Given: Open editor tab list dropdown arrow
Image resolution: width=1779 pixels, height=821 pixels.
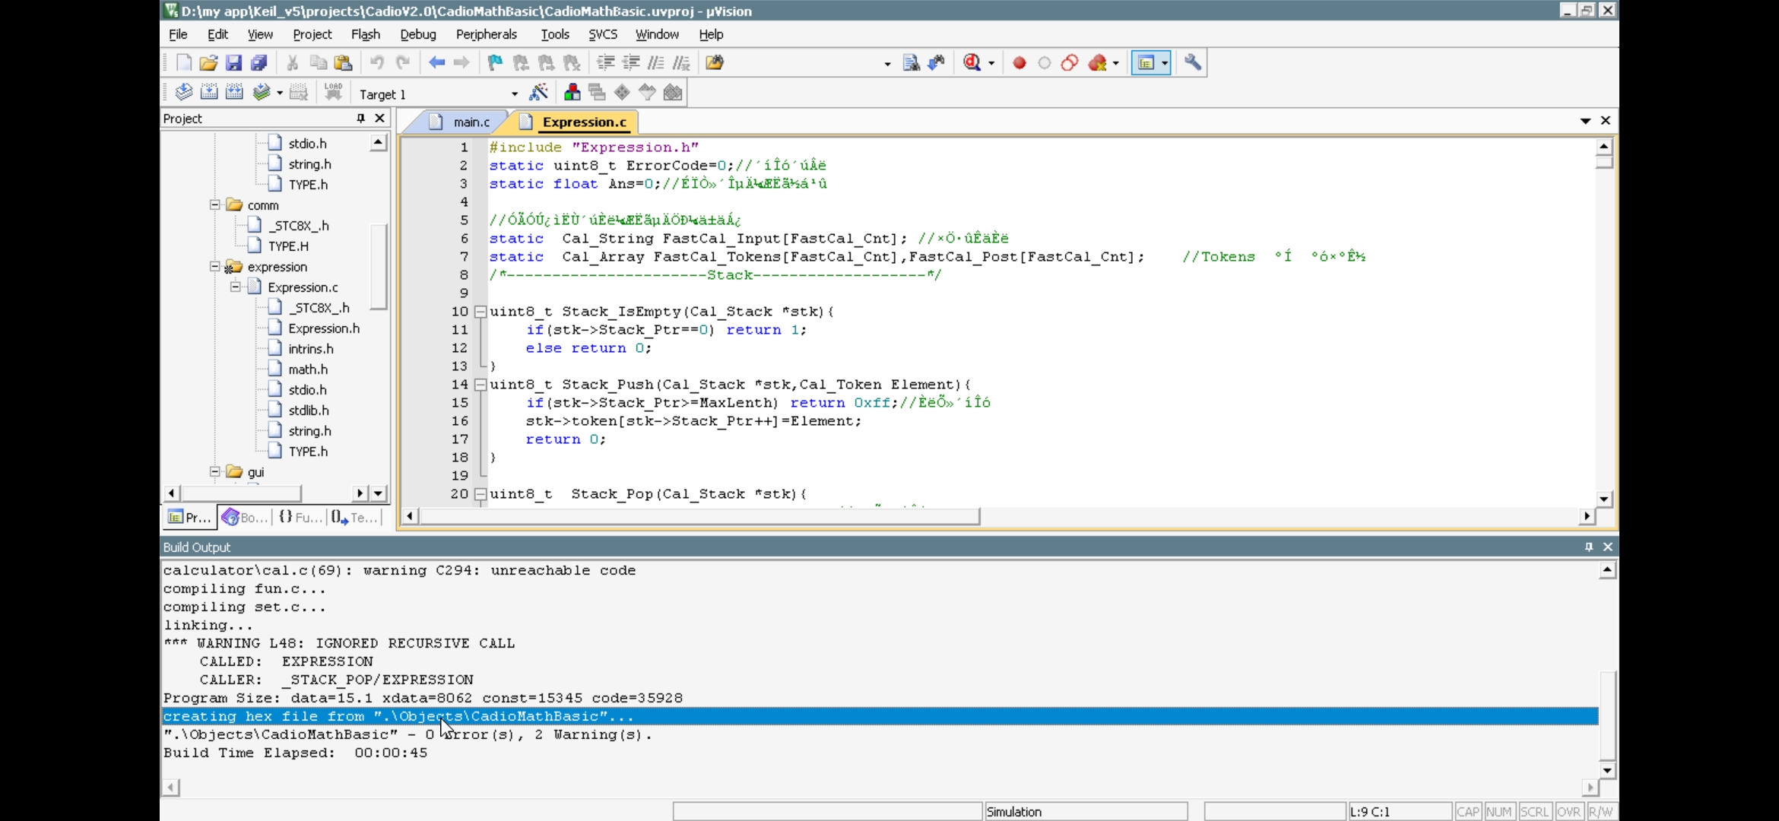Looking at the screenshot, I should click(1585, 121).
